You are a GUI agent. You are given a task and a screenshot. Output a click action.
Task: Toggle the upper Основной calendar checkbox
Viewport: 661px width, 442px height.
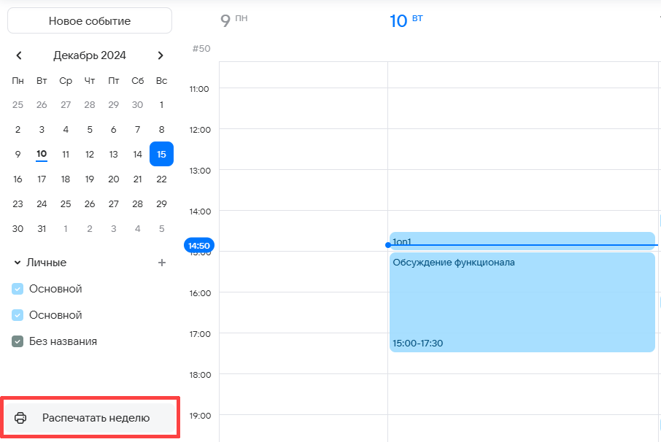click(x=18, y=289)
